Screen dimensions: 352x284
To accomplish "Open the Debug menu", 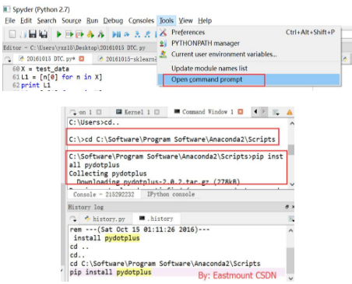I will (113, 20).
